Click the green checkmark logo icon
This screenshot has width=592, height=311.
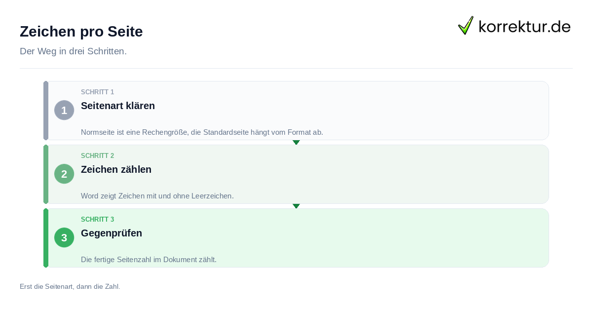pyautogui.click(x=466, y=25)
